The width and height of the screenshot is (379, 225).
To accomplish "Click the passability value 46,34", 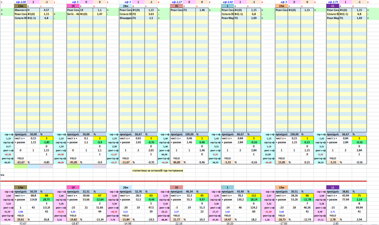I will click(x=190, y=191).
